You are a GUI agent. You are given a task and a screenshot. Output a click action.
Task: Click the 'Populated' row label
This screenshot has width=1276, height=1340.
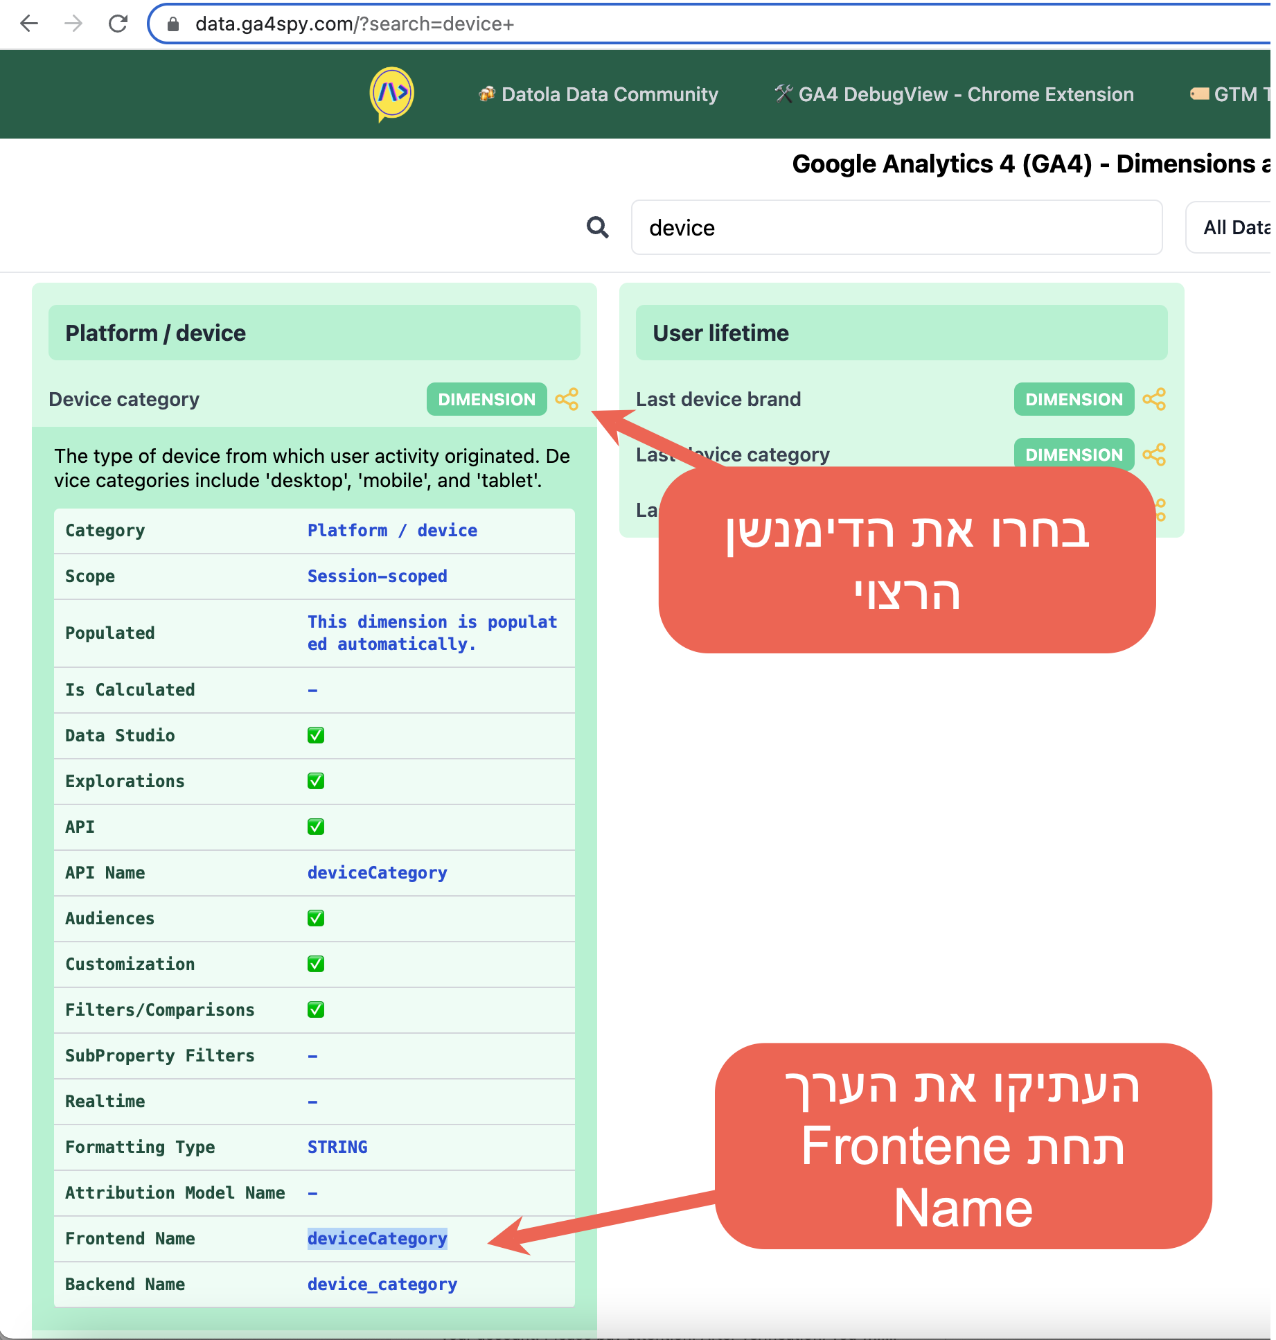110,633
